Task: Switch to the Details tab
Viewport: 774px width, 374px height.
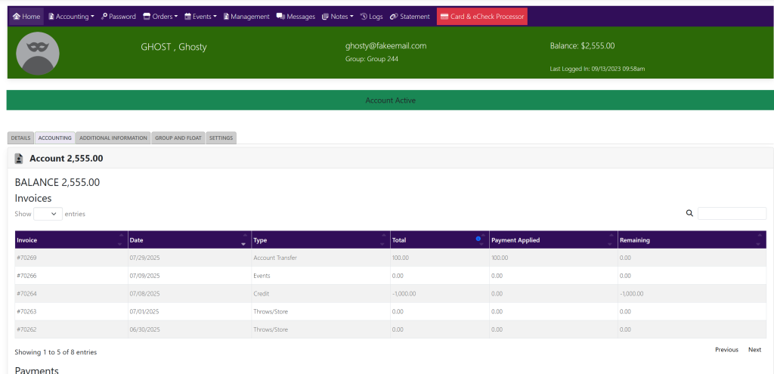Action: pos(21,138)
